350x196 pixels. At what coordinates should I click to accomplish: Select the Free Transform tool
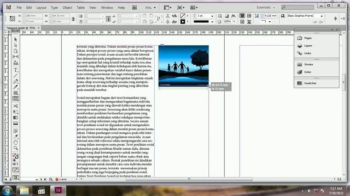pyautogui.click(x=15, y=112)
